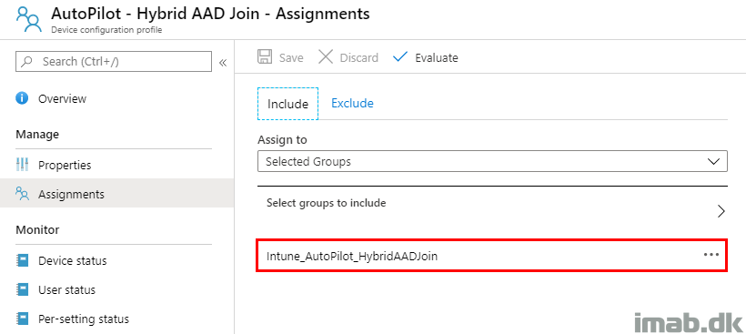This screenshot has width=746, height=334.
Task: Click the Evaluate button label
Action: click(x=437, y=58)
